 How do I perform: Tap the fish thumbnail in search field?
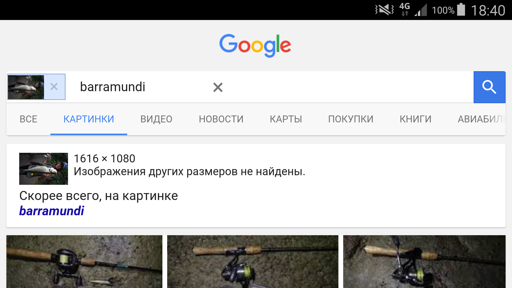26,87
